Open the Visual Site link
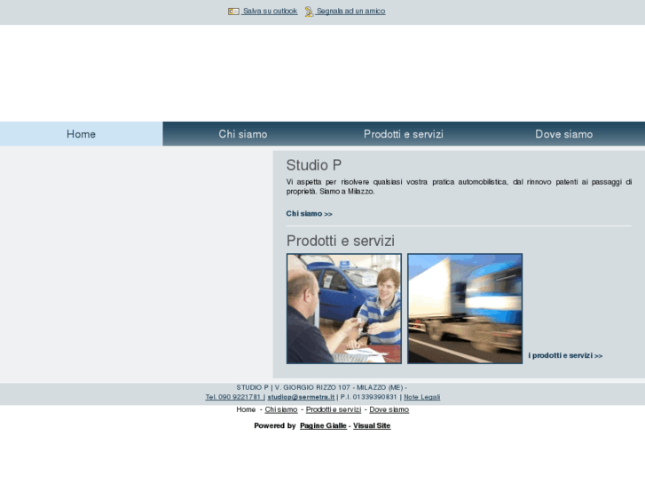Viewport: 645px width, 484px height. 372,425
